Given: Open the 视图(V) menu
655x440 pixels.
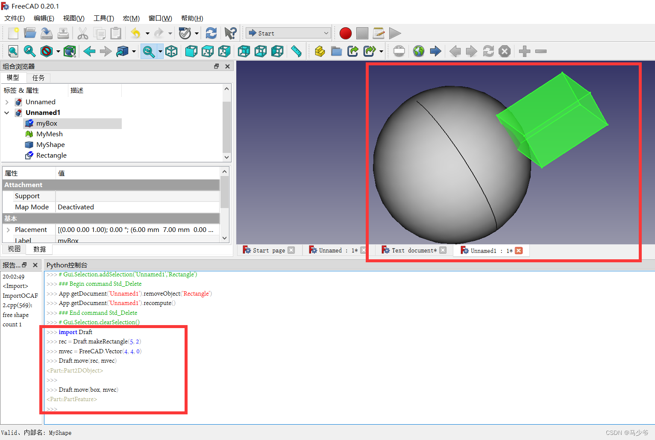Looking at the screenshot, I should pyautogui.click(x=74, y=18).
